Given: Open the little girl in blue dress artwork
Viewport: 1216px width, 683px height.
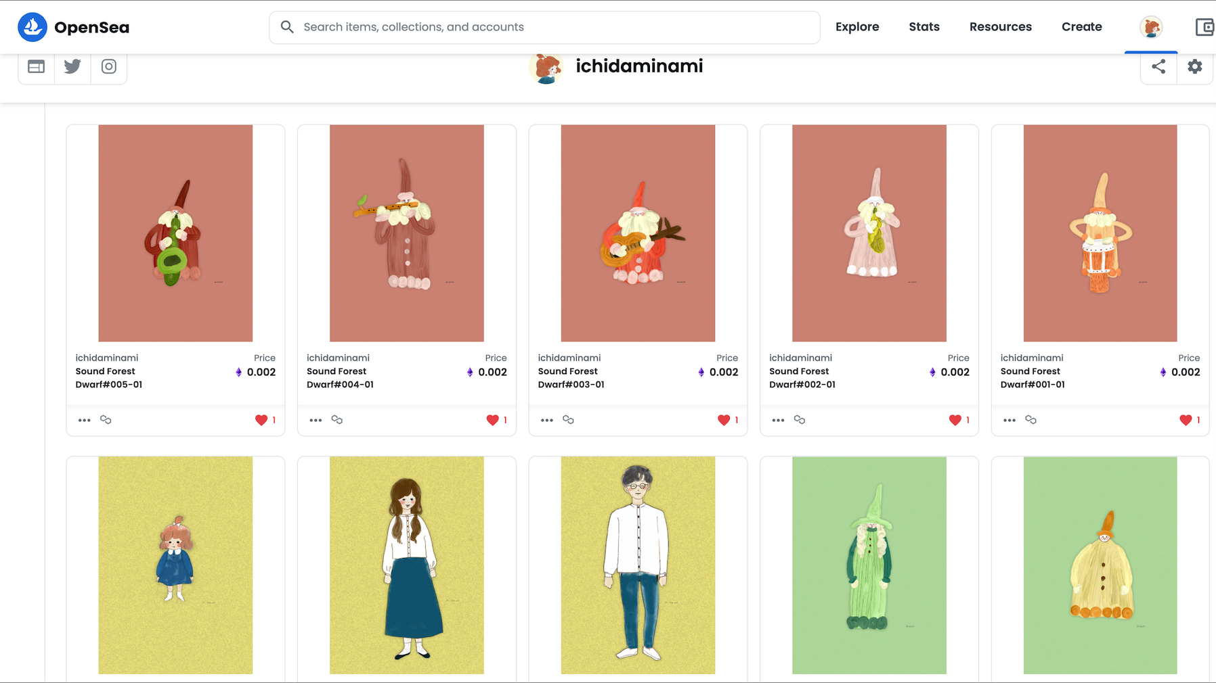Looking at the screenshot, I should point(175,565).
